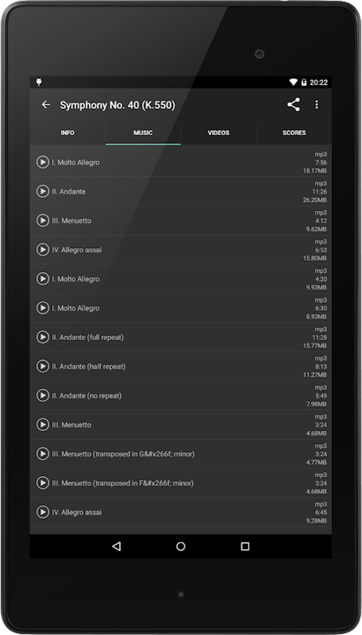Play the 4:12 Menuetto track
Viewport: 362px width, 635px height.
[43, 220]
